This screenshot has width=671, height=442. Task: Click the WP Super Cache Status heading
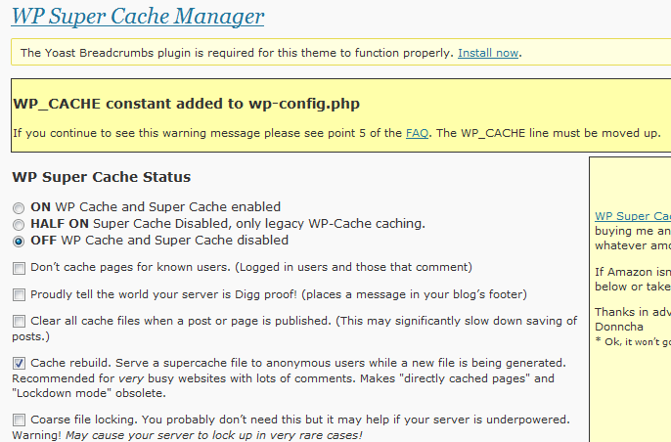point(102,177)
